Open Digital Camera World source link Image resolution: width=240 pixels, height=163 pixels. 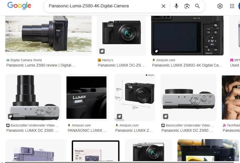pyautogui.click(x=24, y=60)
